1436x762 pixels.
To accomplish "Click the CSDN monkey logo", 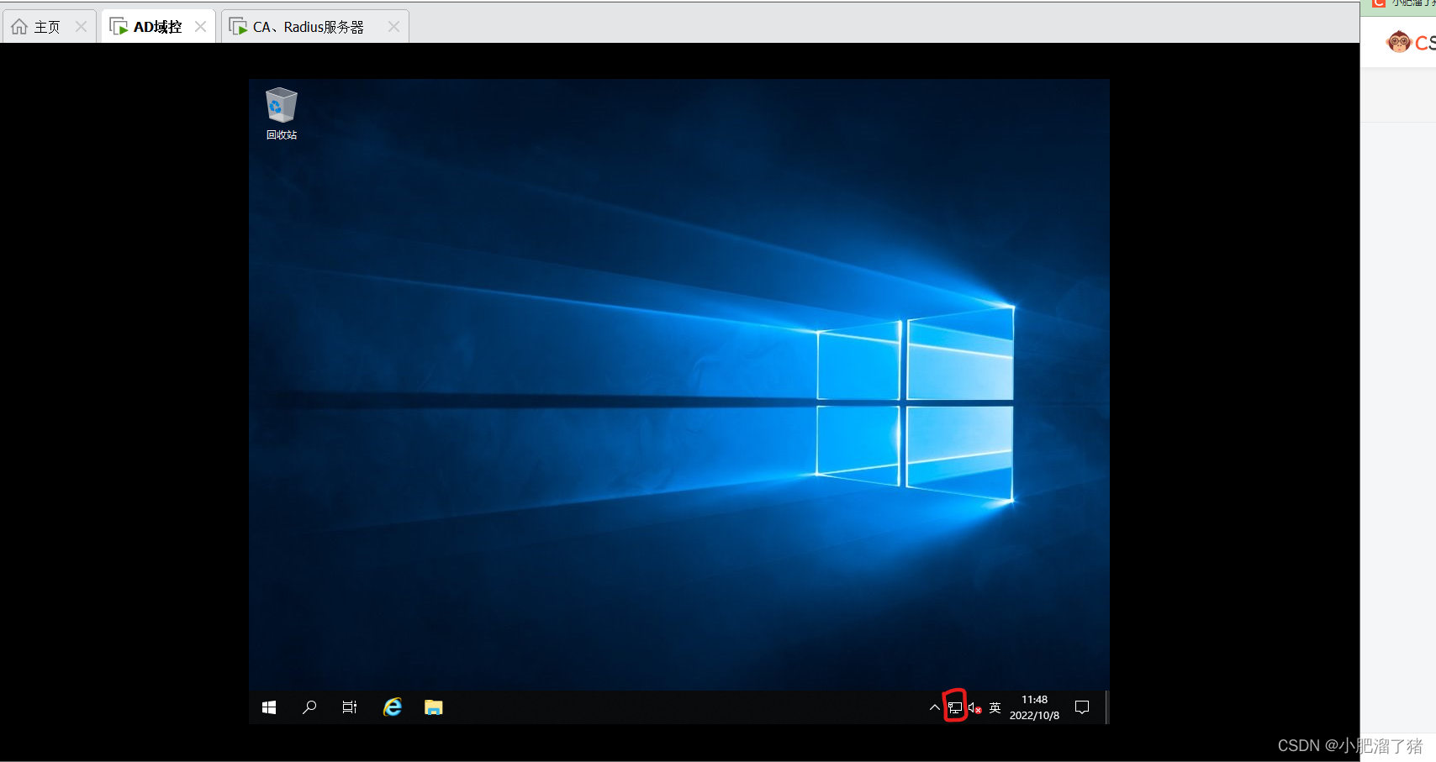I will pyautogui.click(x=1399, y=41).
